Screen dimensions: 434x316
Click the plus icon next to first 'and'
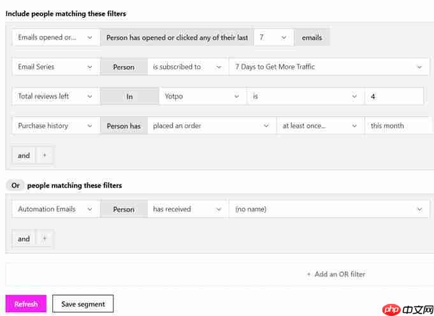tap(44, 156)
